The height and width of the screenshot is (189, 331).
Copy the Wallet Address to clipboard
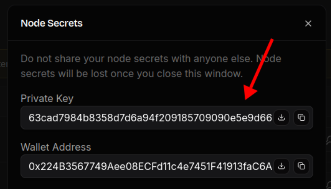coord(301,166)
